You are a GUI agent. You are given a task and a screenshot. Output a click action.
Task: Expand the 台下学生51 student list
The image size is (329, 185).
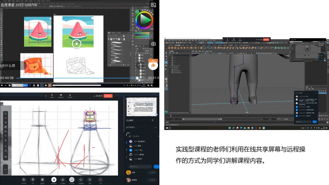pyautogui.click(x=156, y=127)
